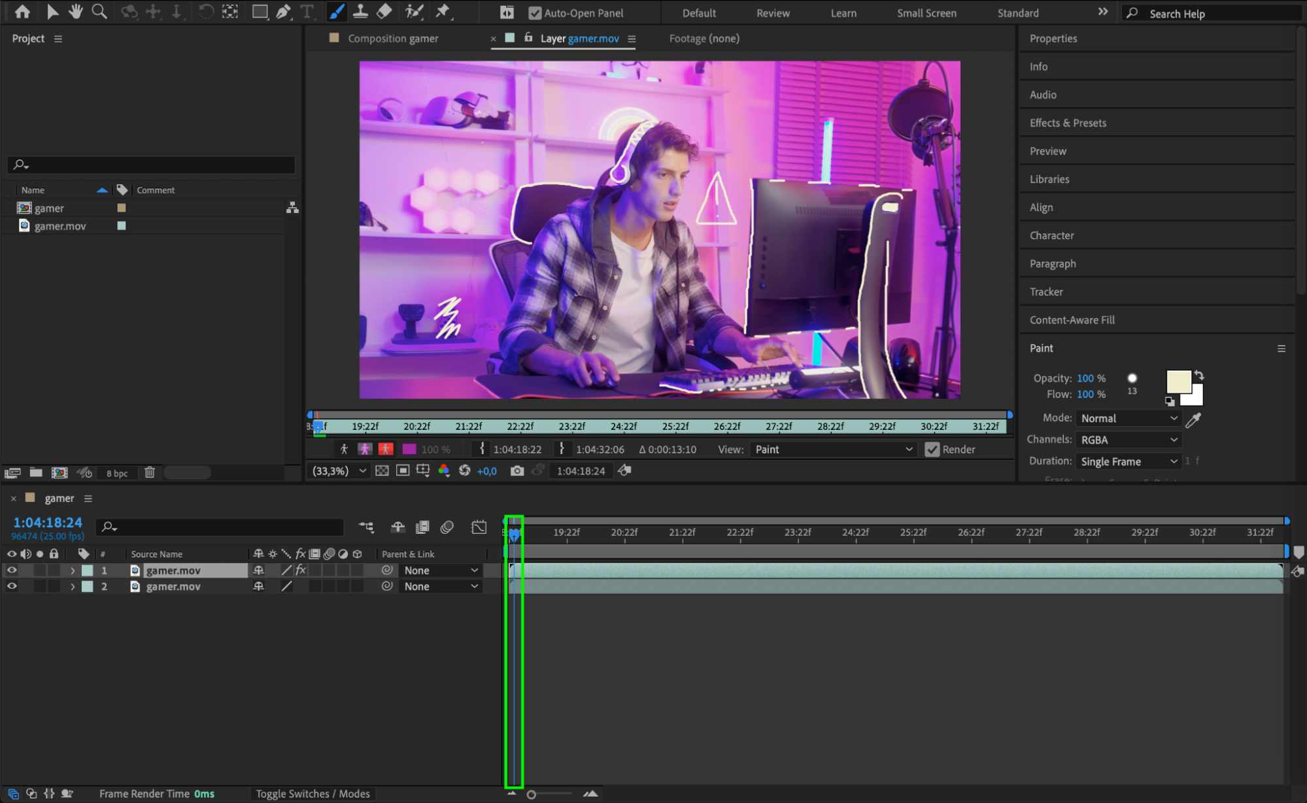
Task: Delete selected item with trash icon
Action: 150,472
